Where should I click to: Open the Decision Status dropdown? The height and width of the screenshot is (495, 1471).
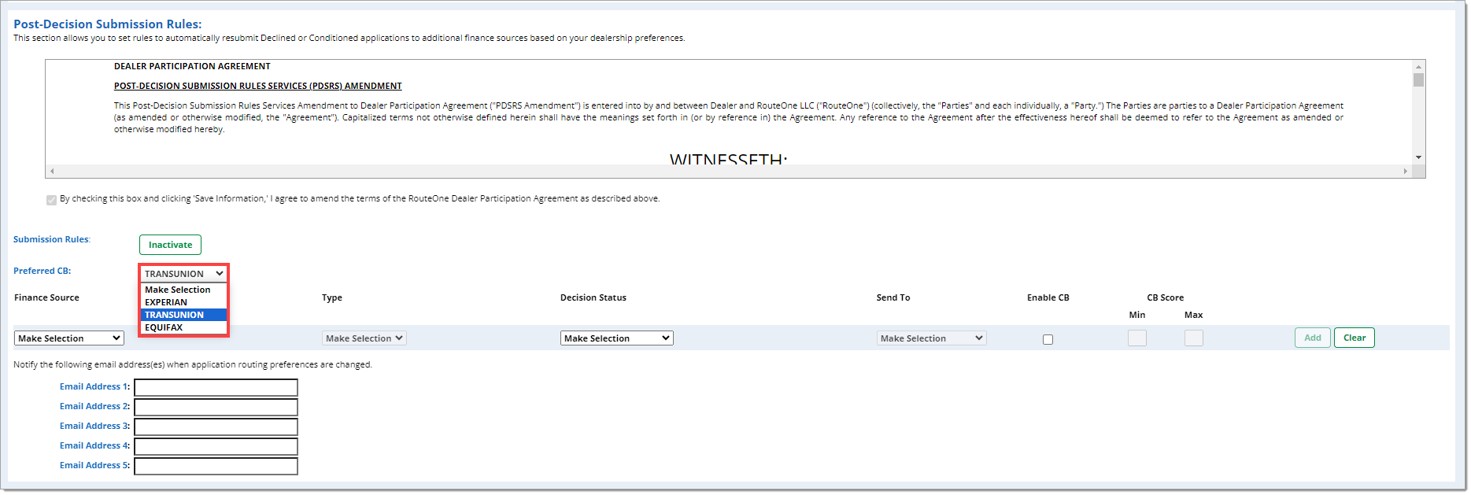tap(617, 338)
